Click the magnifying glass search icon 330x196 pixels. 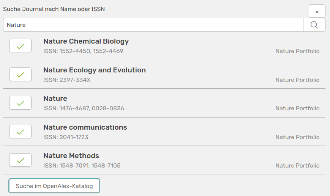(x=314, y=25)
